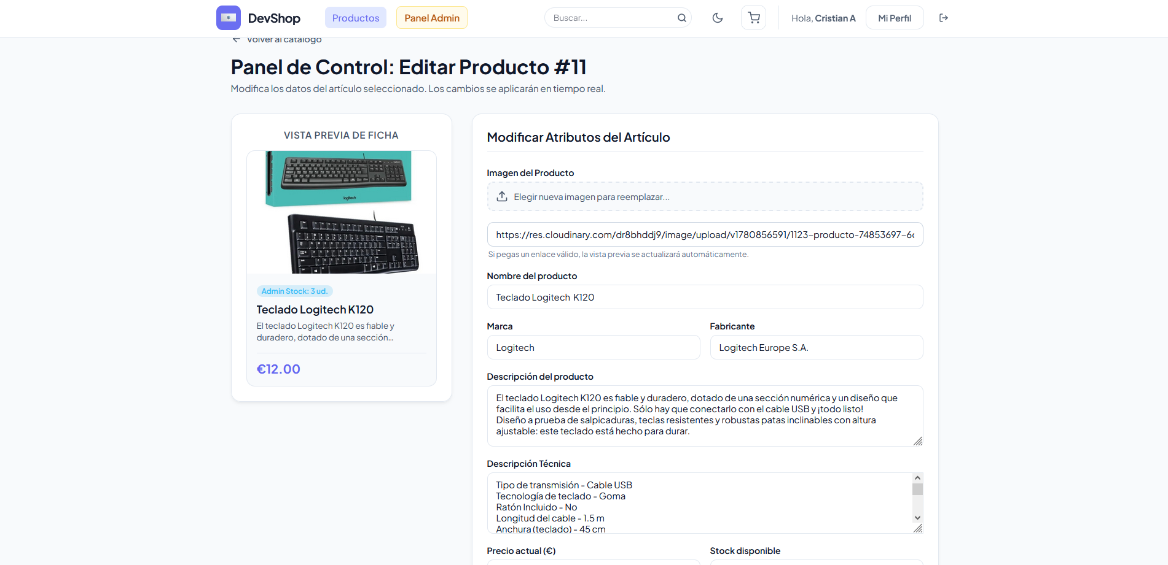Click the Descripción del producto resize handle
This screenshot has width=1168, height=565.
[918, 441]
